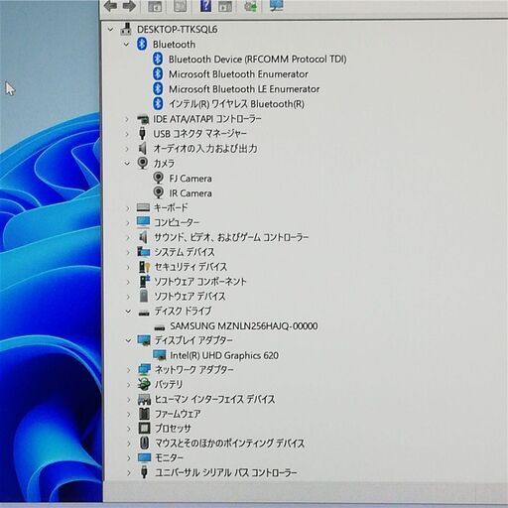This screenshot has height=508, width=508.
Task: Collapse the カメラ category
Action: 127,164
